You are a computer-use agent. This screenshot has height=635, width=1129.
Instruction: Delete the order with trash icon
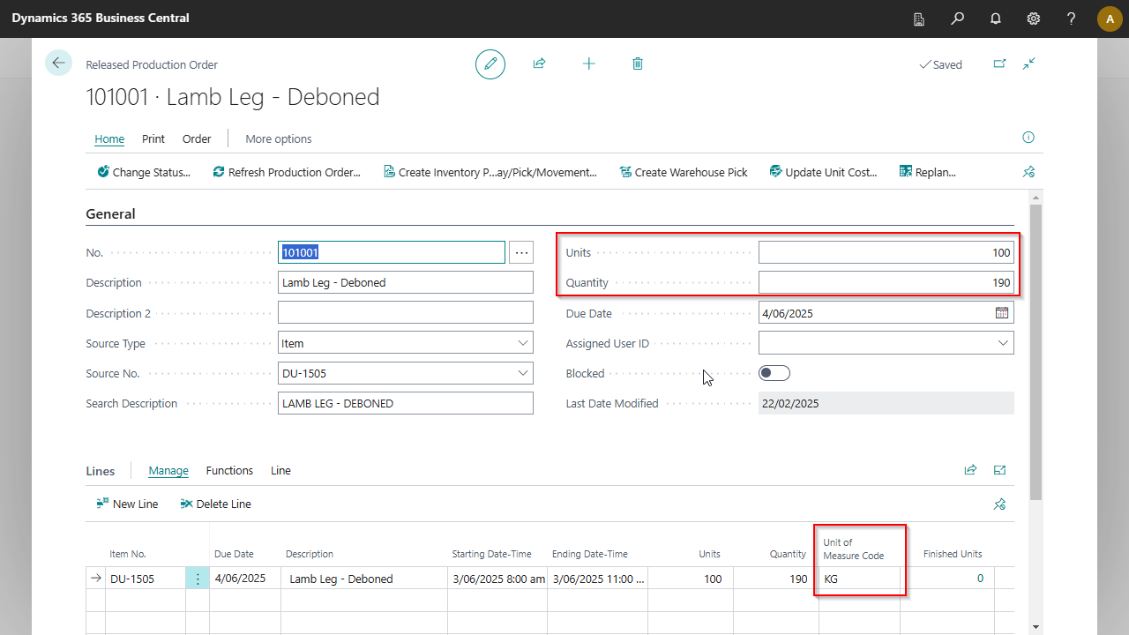pyautogui.click(x=638, y=63)
